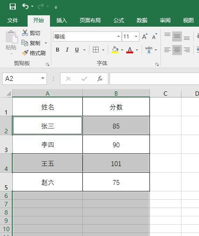Toggle Italic formatting

tap(67, 50)
